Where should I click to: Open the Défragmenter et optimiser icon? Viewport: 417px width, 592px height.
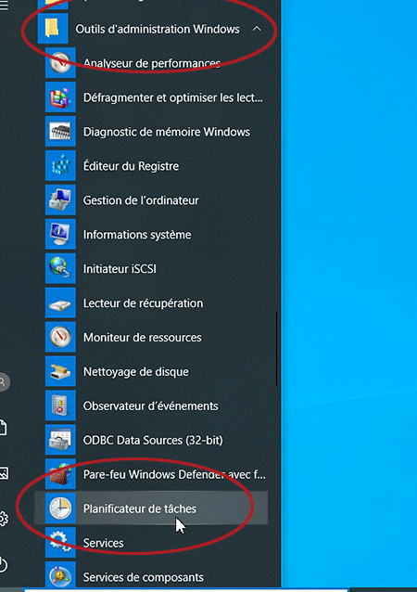60,97
